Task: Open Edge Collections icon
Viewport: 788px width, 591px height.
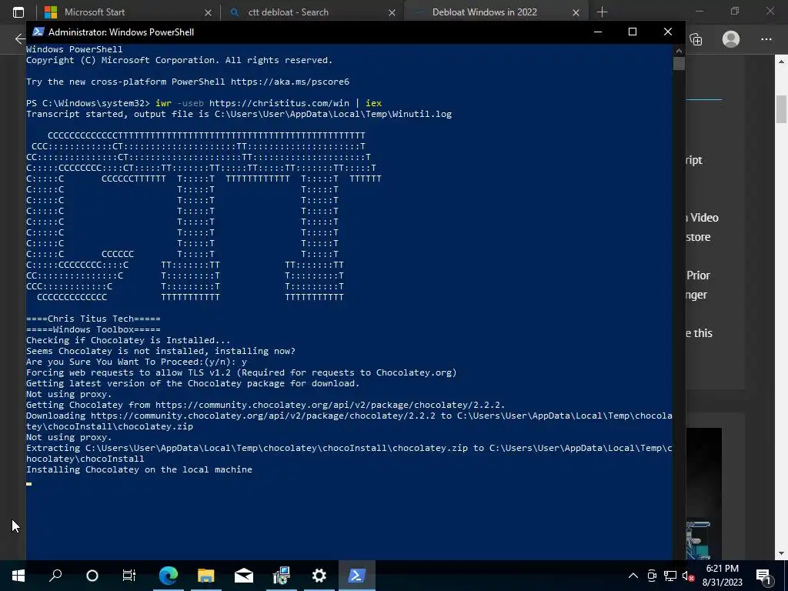Action: pyautogui.click(x=696, y=39)
